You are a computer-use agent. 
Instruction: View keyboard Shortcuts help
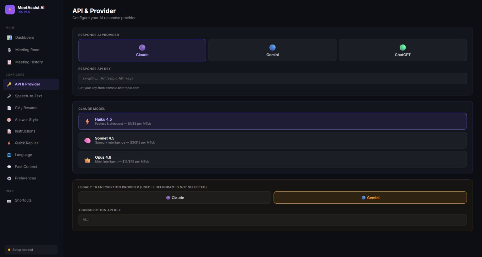coord(31,200)
